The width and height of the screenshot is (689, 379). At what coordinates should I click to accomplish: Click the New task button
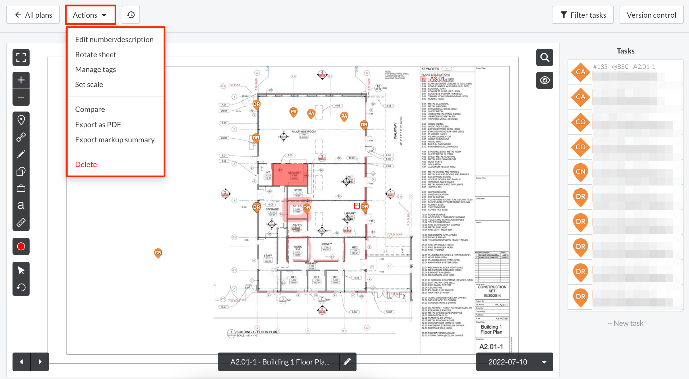625,323
